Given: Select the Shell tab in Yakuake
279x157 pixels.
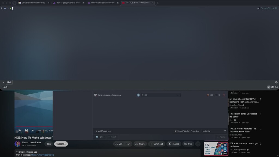Looking at the screenshot, I should pos(9,82).
